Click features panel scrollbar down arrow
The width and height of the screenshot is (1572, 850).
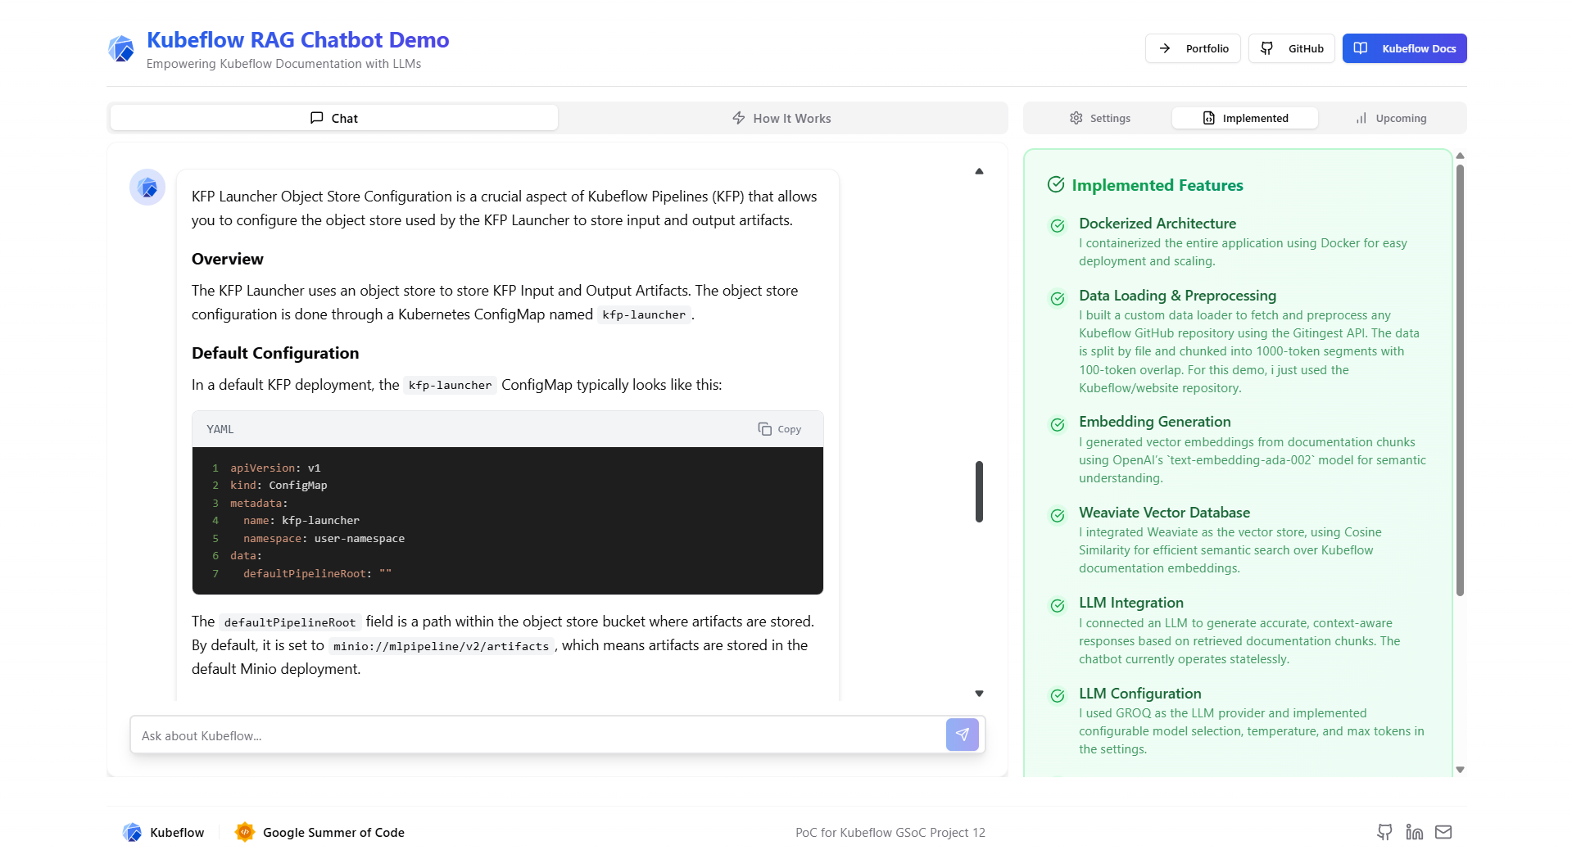[x=1460, y=770]
